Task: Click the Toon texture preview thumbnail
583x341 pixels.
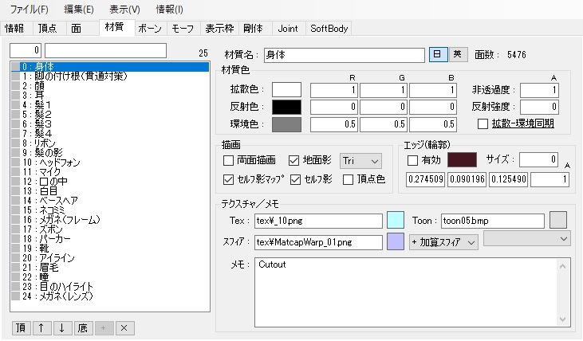Action: 558,220
